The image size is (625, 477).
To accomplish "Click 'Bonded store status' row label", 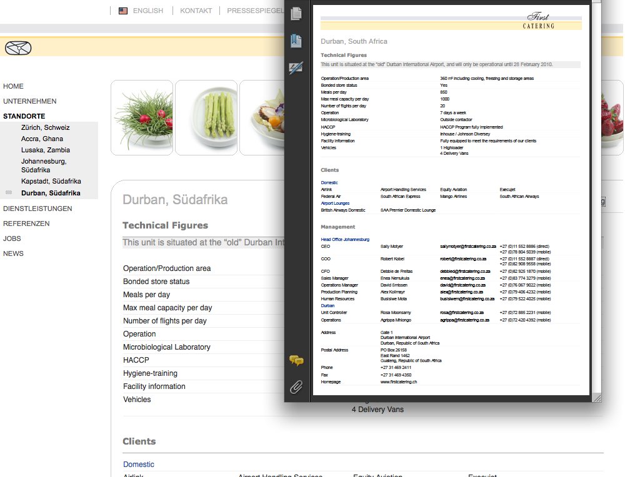I will [x=156, y=282].
